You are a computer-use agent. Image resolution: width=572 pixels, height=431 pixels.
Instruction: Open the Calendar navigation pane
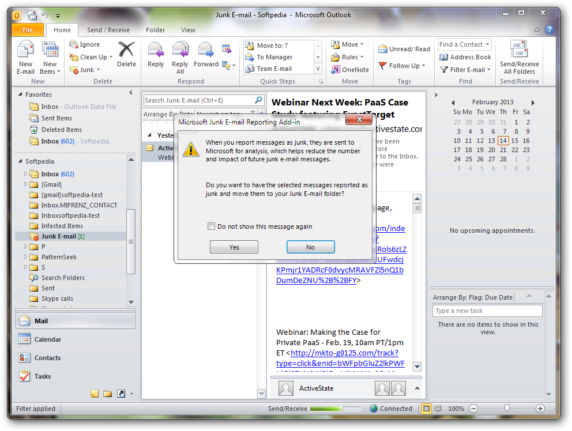coord(76,339)
